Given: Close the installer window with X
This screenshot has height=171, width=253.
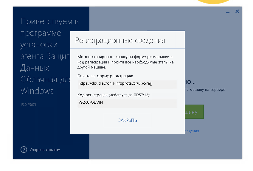Looking at the screenshot, I should 237,11.
